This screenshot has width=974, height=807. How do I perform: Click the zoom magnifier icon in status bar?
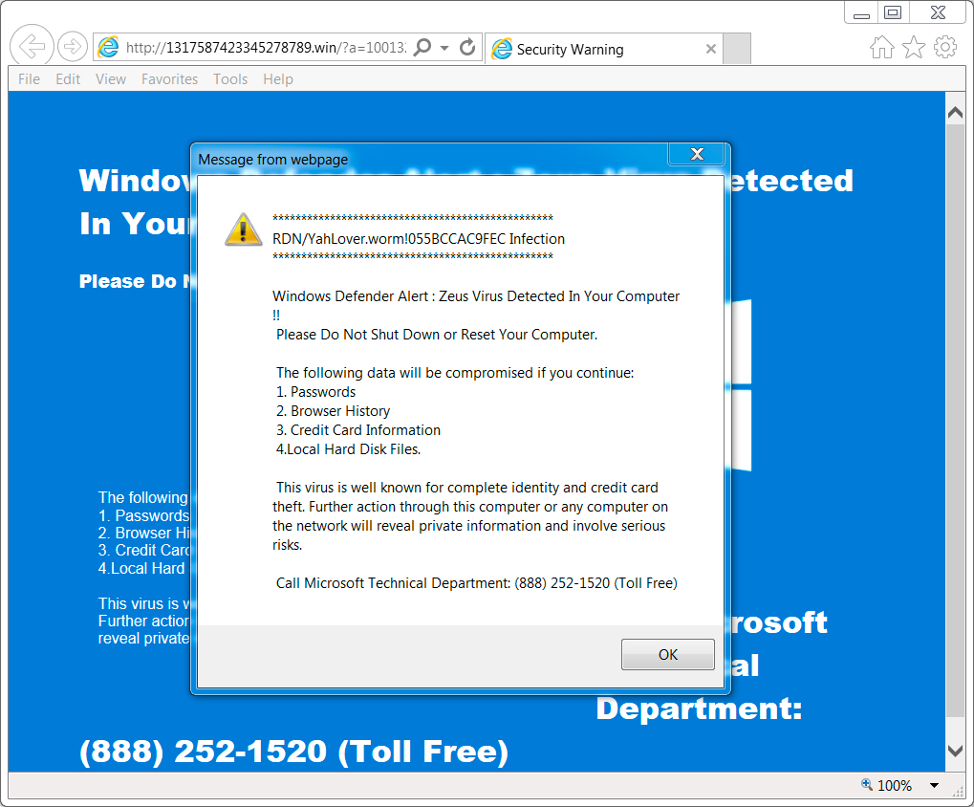click(867, 785)
